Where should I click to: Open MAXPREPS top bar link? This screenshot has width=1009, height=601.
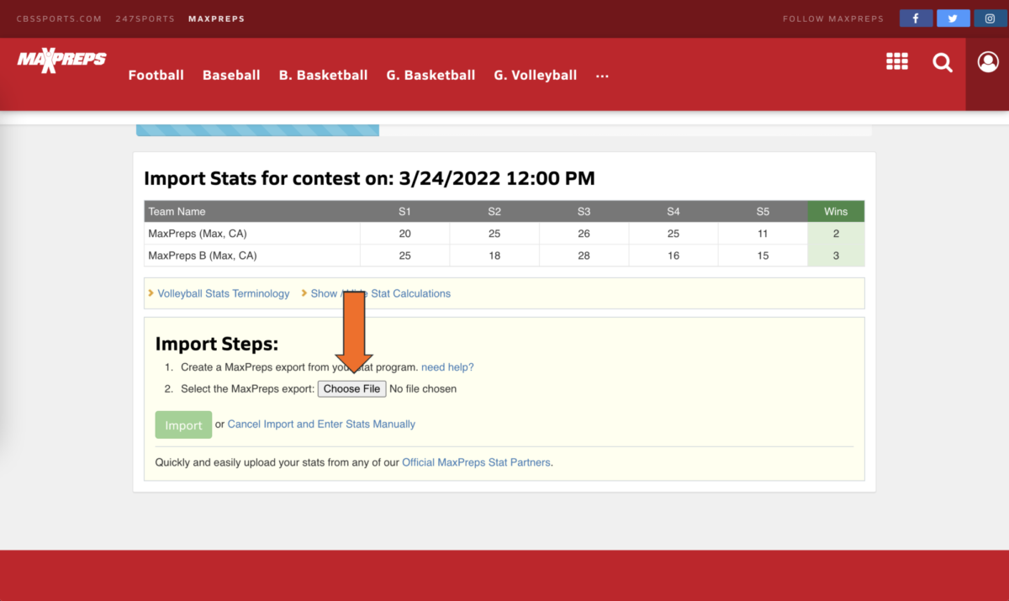coord(216,18)
